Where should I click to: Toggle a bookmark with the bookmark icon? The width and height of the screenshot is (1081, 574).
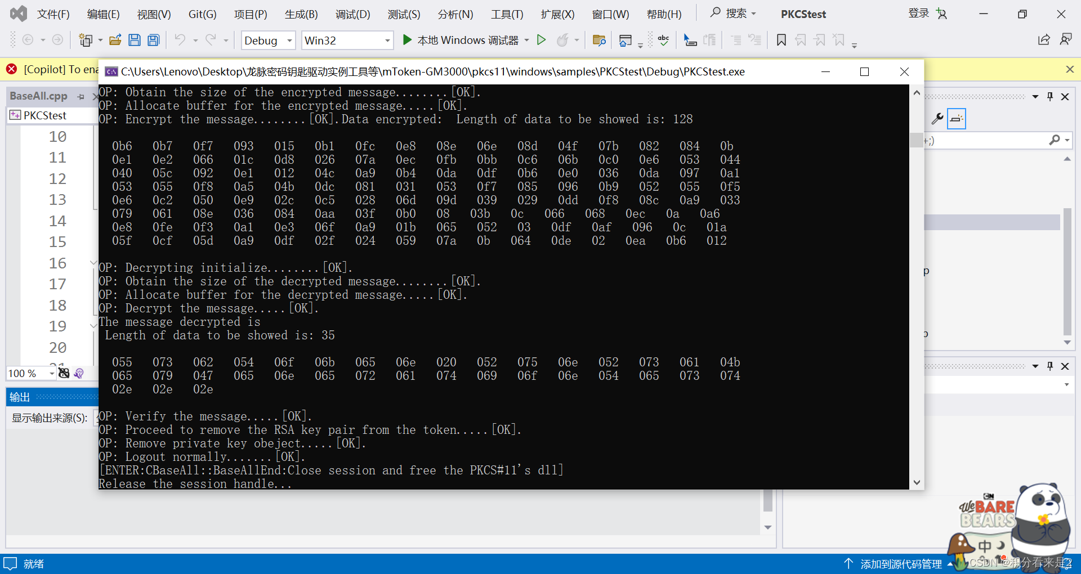(781, 40)
